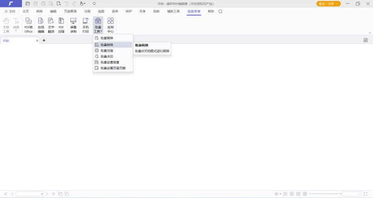373x198 pixels.
Task: Start the 屏幕录制 screen recording tool
Action: tap(73, 25)
